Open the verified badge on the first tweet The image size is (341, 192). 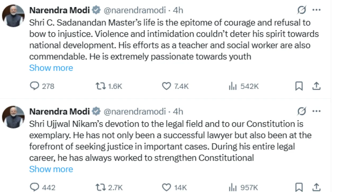[96, 10]
